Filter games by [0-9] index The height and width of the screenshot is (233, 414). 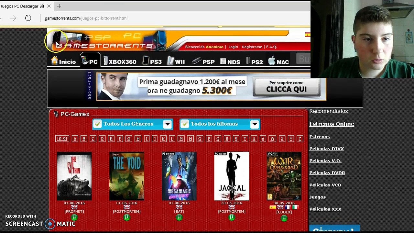pos(62,139)
